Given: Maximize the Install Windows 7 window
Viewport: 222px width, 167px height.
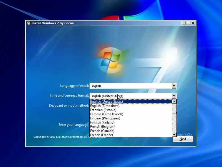Looking at the screenshot, I should coord(188,23).
